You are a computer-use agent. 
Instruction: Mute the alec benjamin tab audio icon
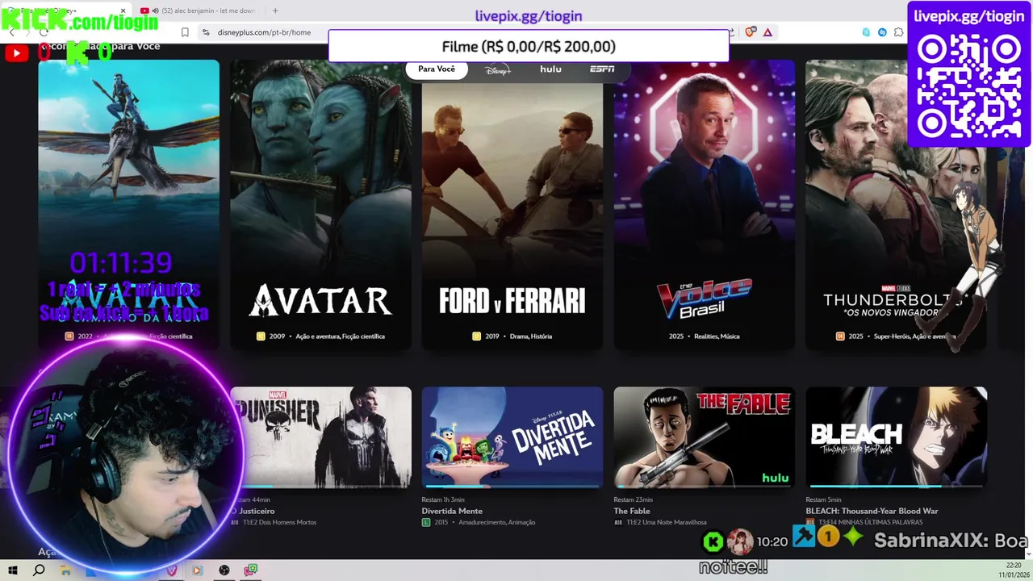pos(155,10)
